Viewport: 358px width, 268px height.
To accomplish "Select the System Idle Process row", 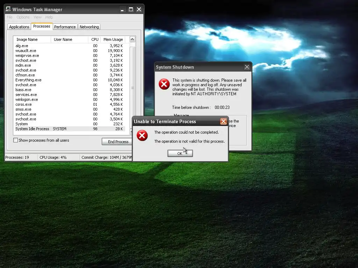I will click(69, 129).
